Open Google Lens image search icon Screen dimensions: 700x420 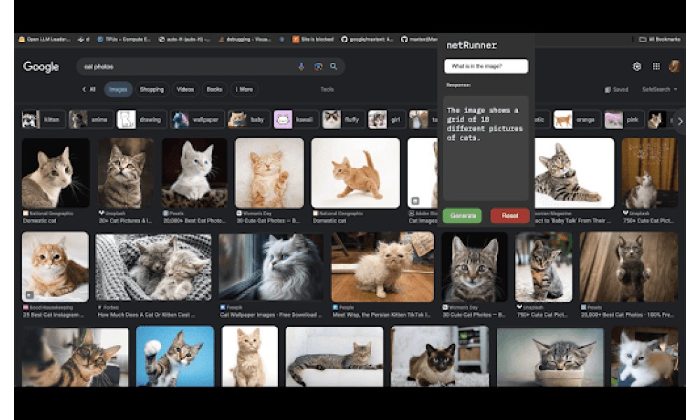coord(318,66)
